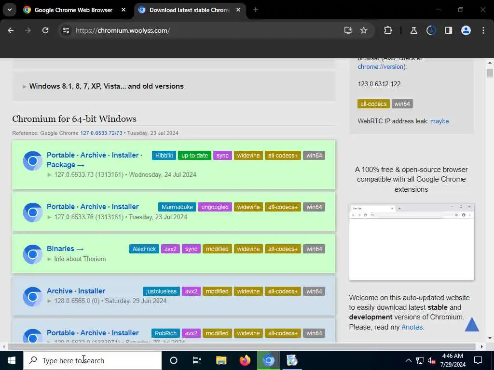Open site information icon in address bar
The width and height of the screenshot is (494, 370).
[x=66, y=30]
